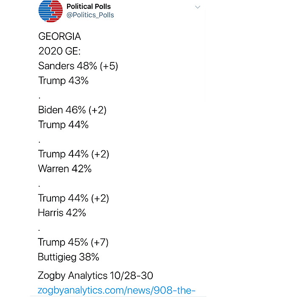Click the Harris 42% line
Viewport: 297px width, 297px height.
62,213
